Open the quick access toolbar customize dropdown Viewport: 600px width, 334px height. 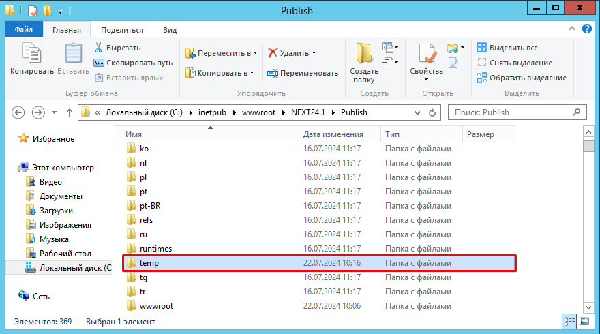(60, 12)
